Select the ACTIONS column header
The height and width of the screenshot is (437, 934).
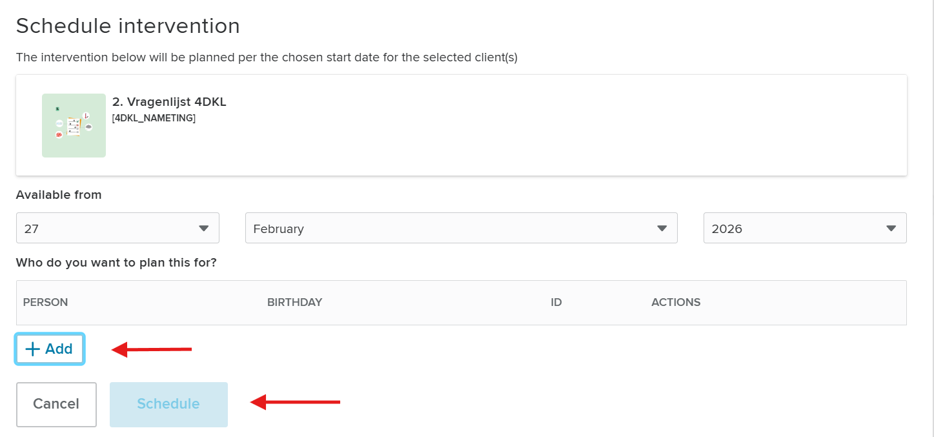(x=676, y=302)
